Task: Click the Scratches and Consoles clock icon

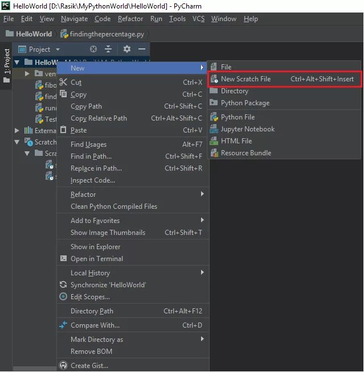Action: pos(28,142)
